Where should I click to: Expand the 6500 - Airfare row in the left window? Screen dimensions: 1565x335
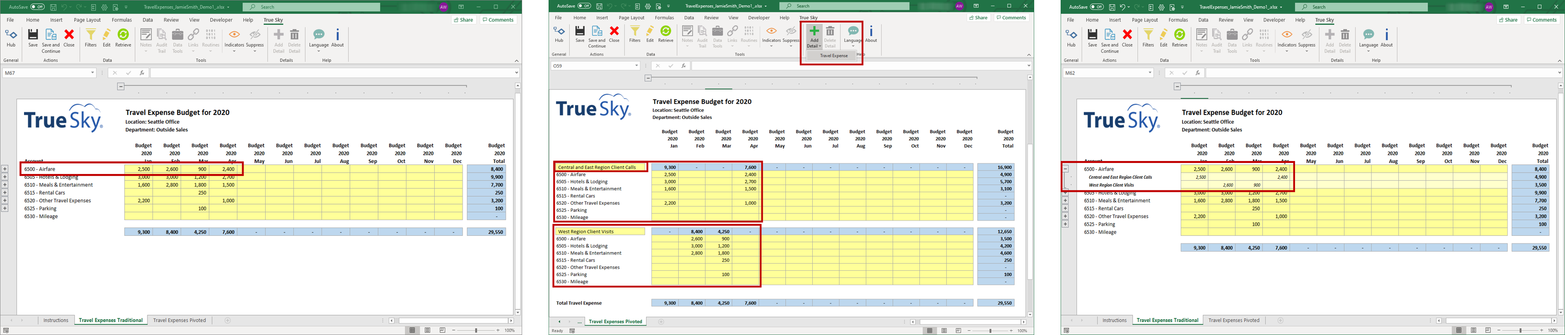point(5,169)
